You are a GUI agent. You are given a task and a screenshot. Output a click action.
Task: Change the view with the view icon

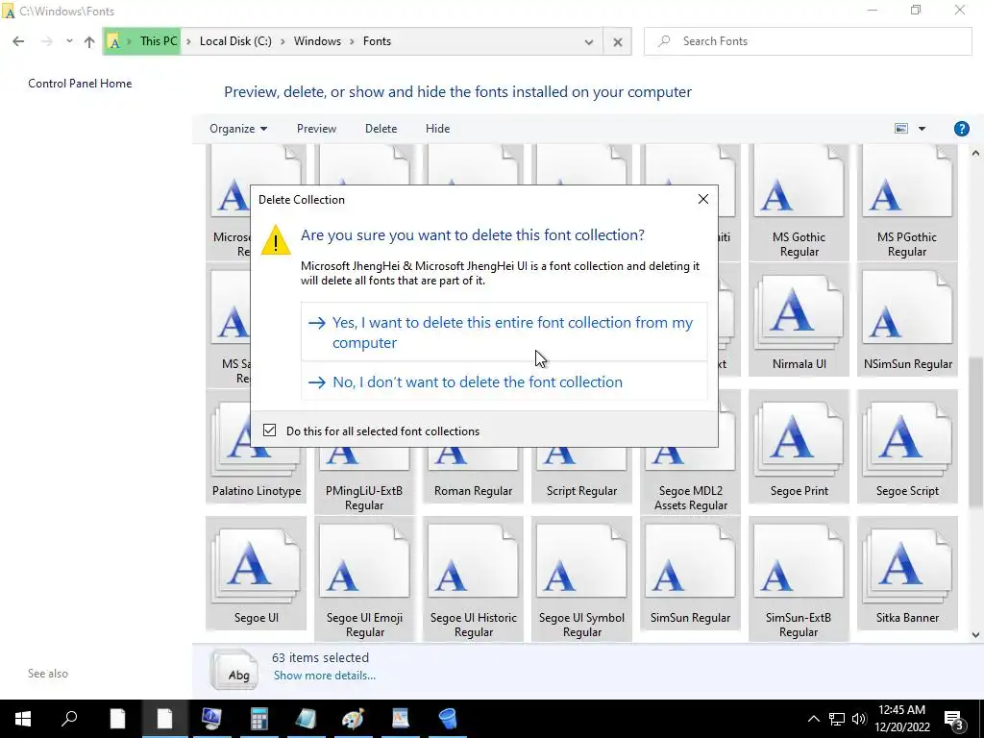click(x=901, y=129)
